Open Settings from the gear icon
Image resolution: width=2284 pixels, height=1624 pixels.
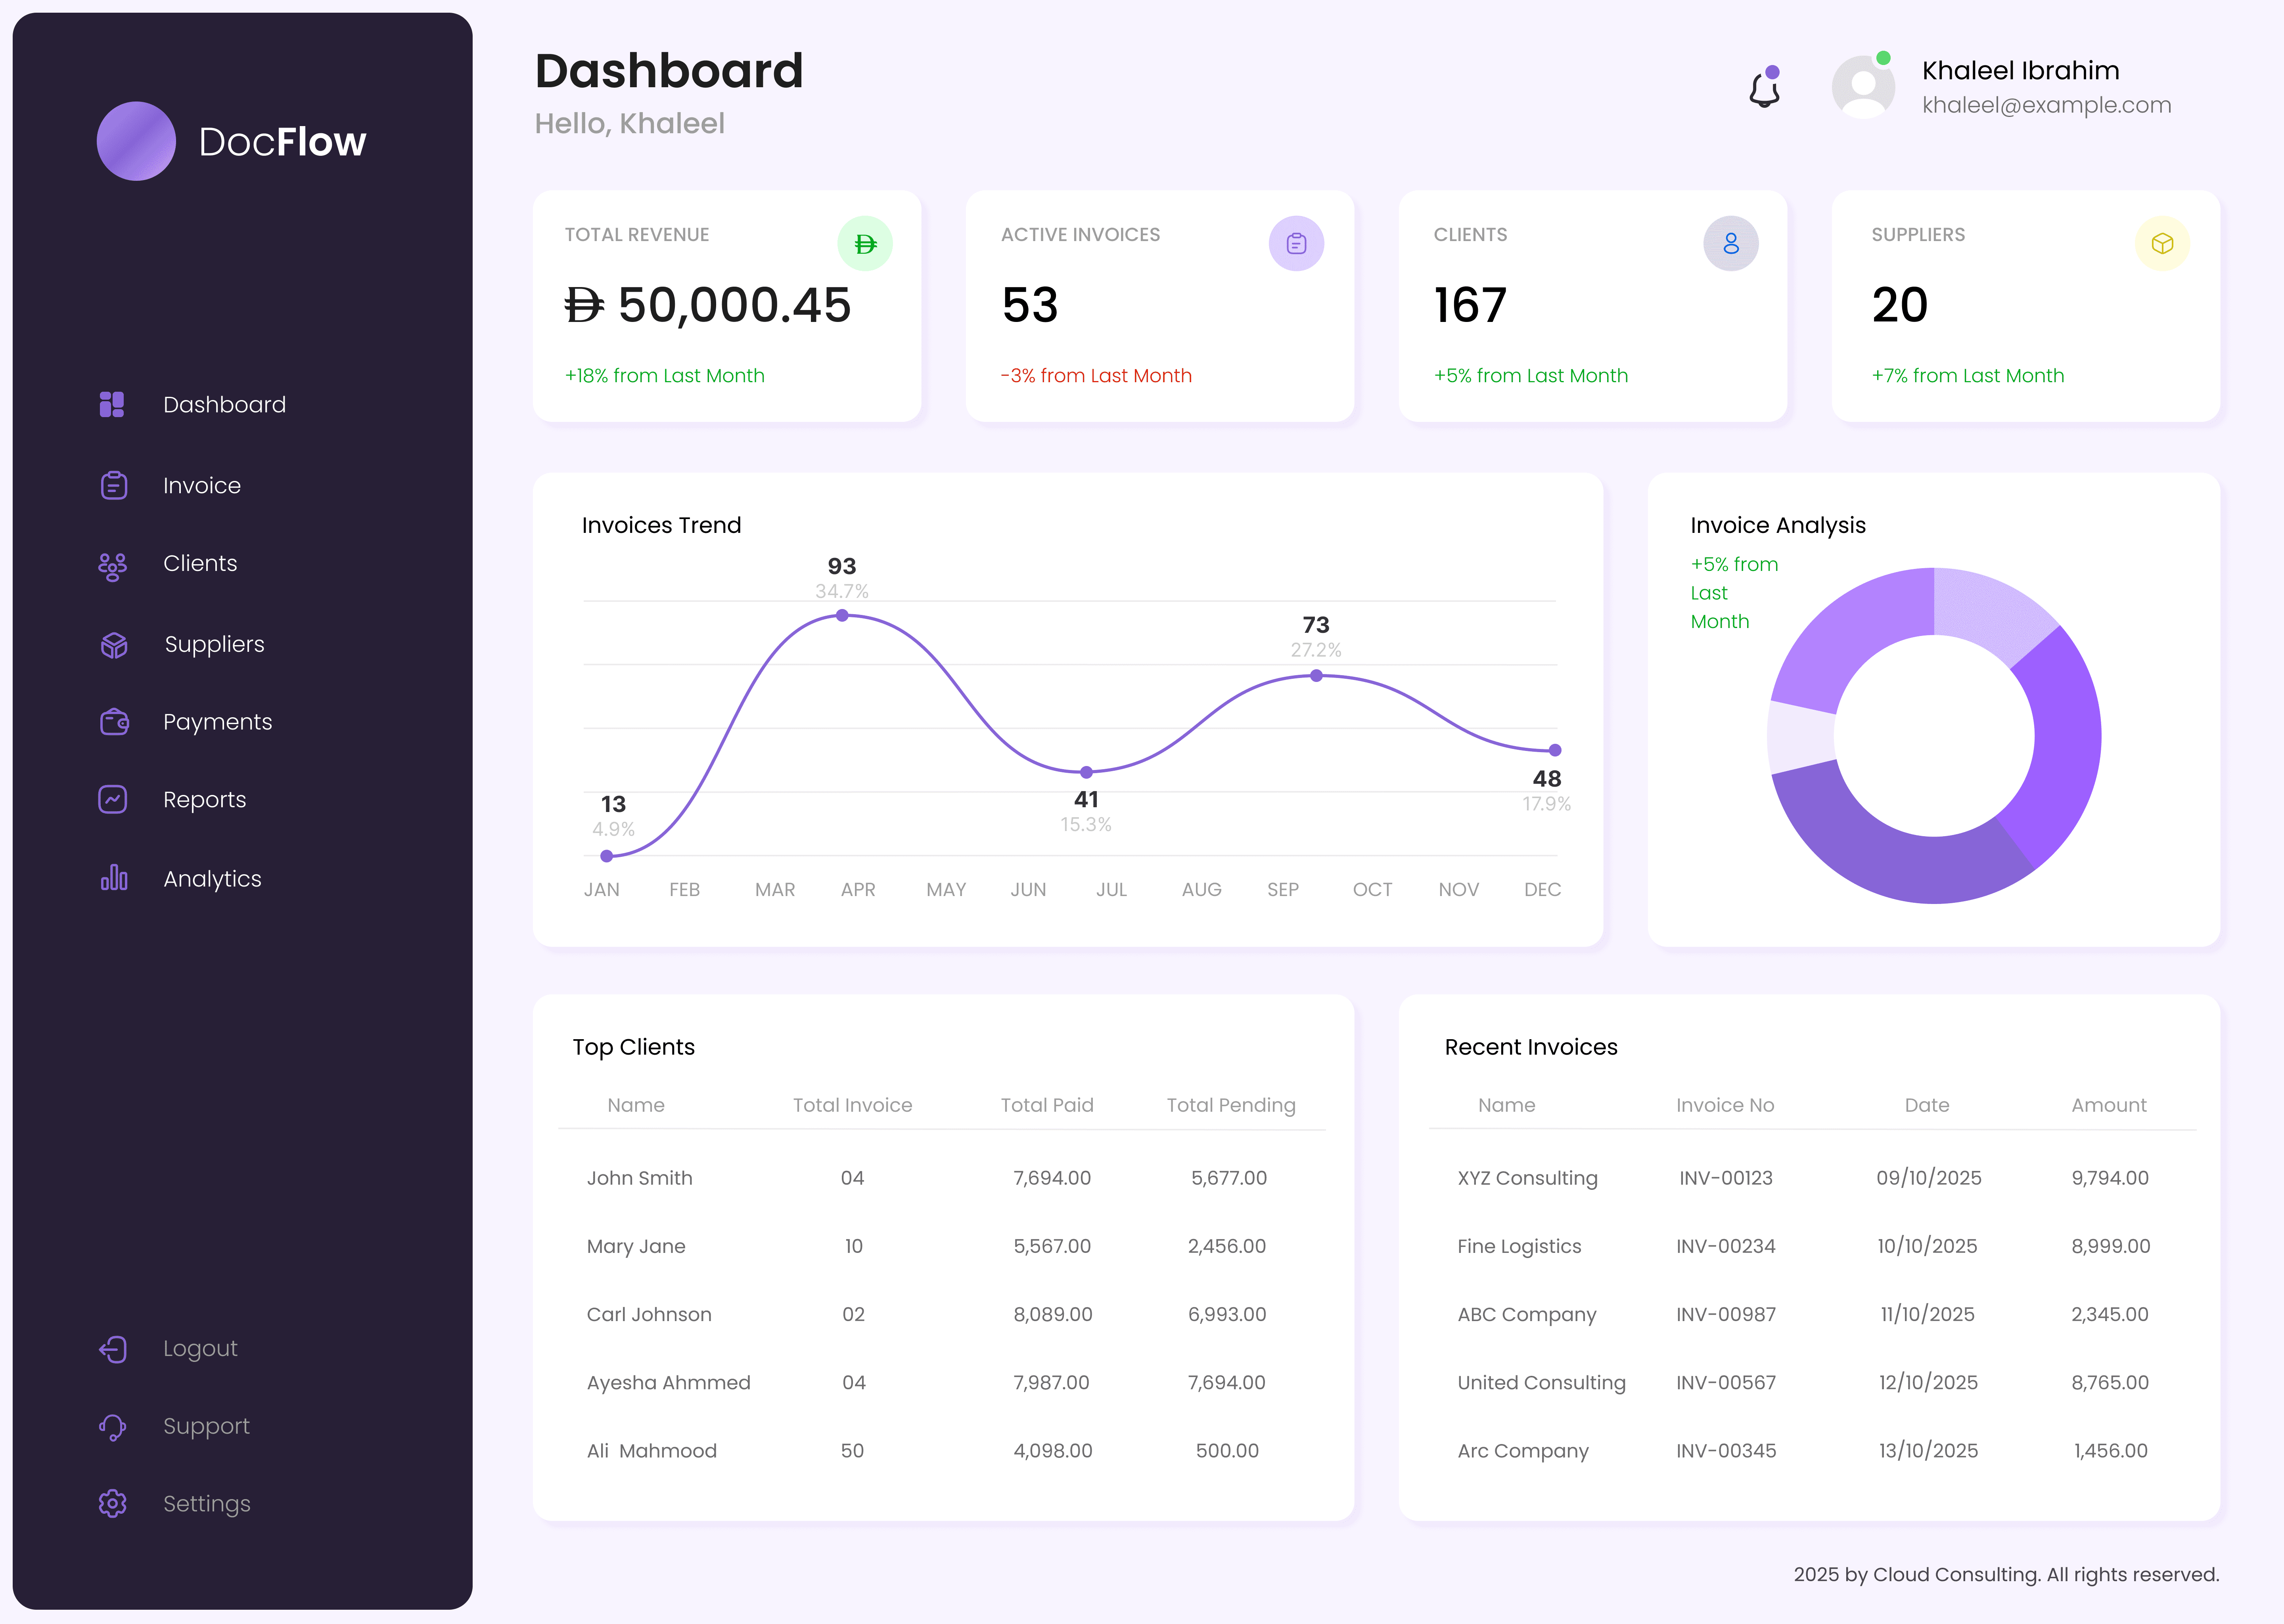point(113,1503)
